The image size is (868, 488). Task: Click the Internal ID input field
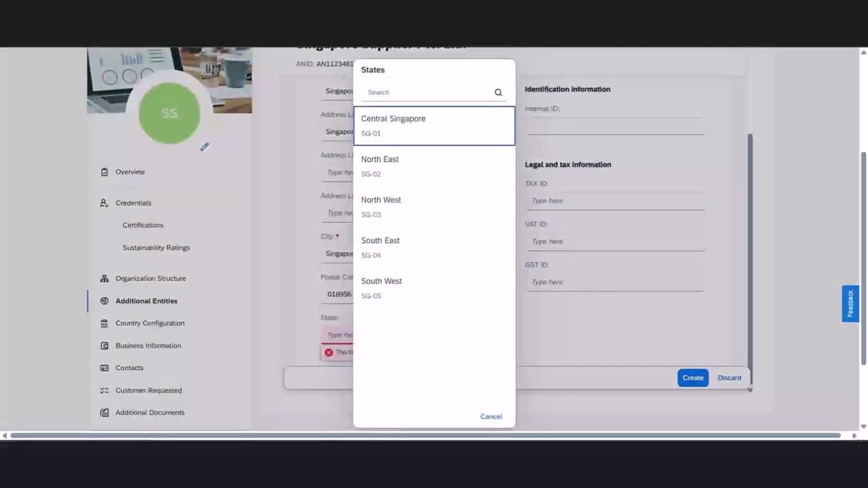615,125
